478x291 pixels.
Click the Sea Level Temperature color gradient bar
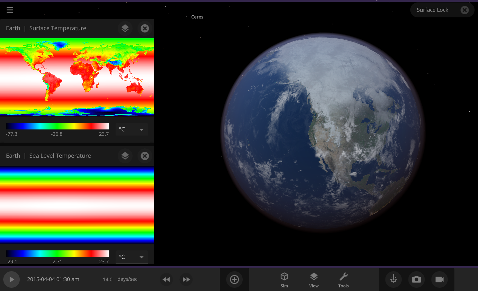pos(58,253)
